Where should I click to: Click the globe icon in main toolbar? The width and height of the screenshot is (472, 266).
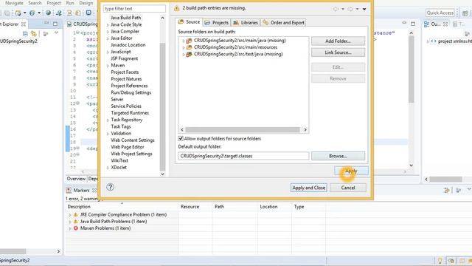coord(48,13)
